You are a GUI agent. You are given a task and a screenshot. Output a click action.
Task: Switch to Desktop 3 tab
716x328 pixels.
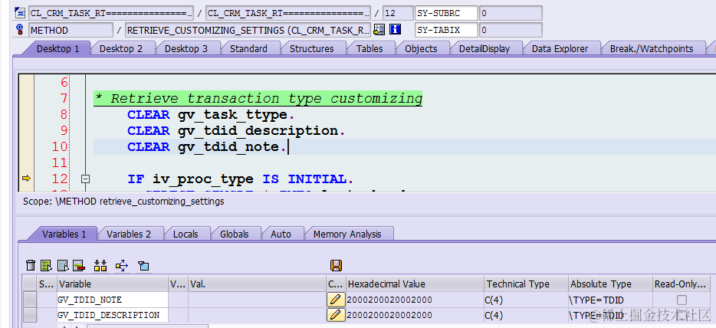point(186,48)
